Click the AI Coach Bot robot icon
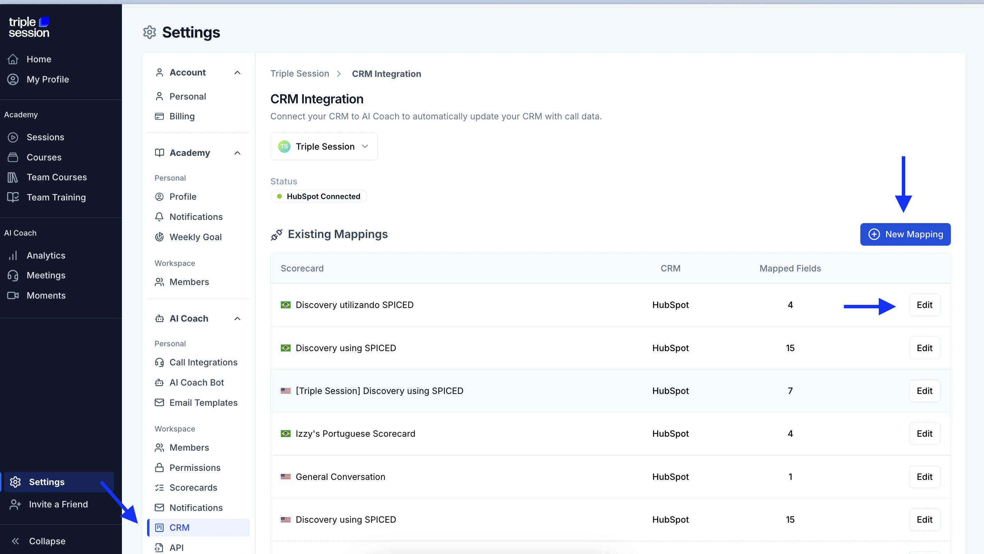 (x=159, y=382)
